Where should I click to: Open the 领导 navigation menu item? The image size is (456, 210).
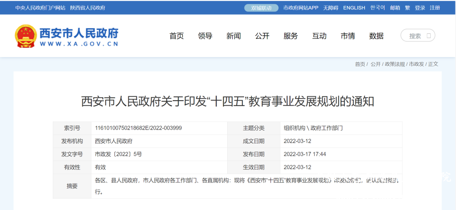(x=205, y=36)
